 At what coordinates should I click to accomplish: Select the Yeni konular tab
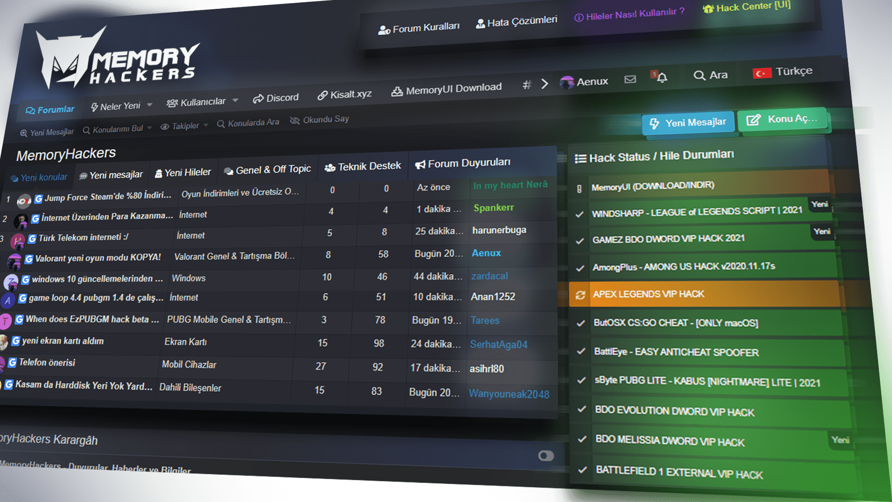[x=39, y=178]
